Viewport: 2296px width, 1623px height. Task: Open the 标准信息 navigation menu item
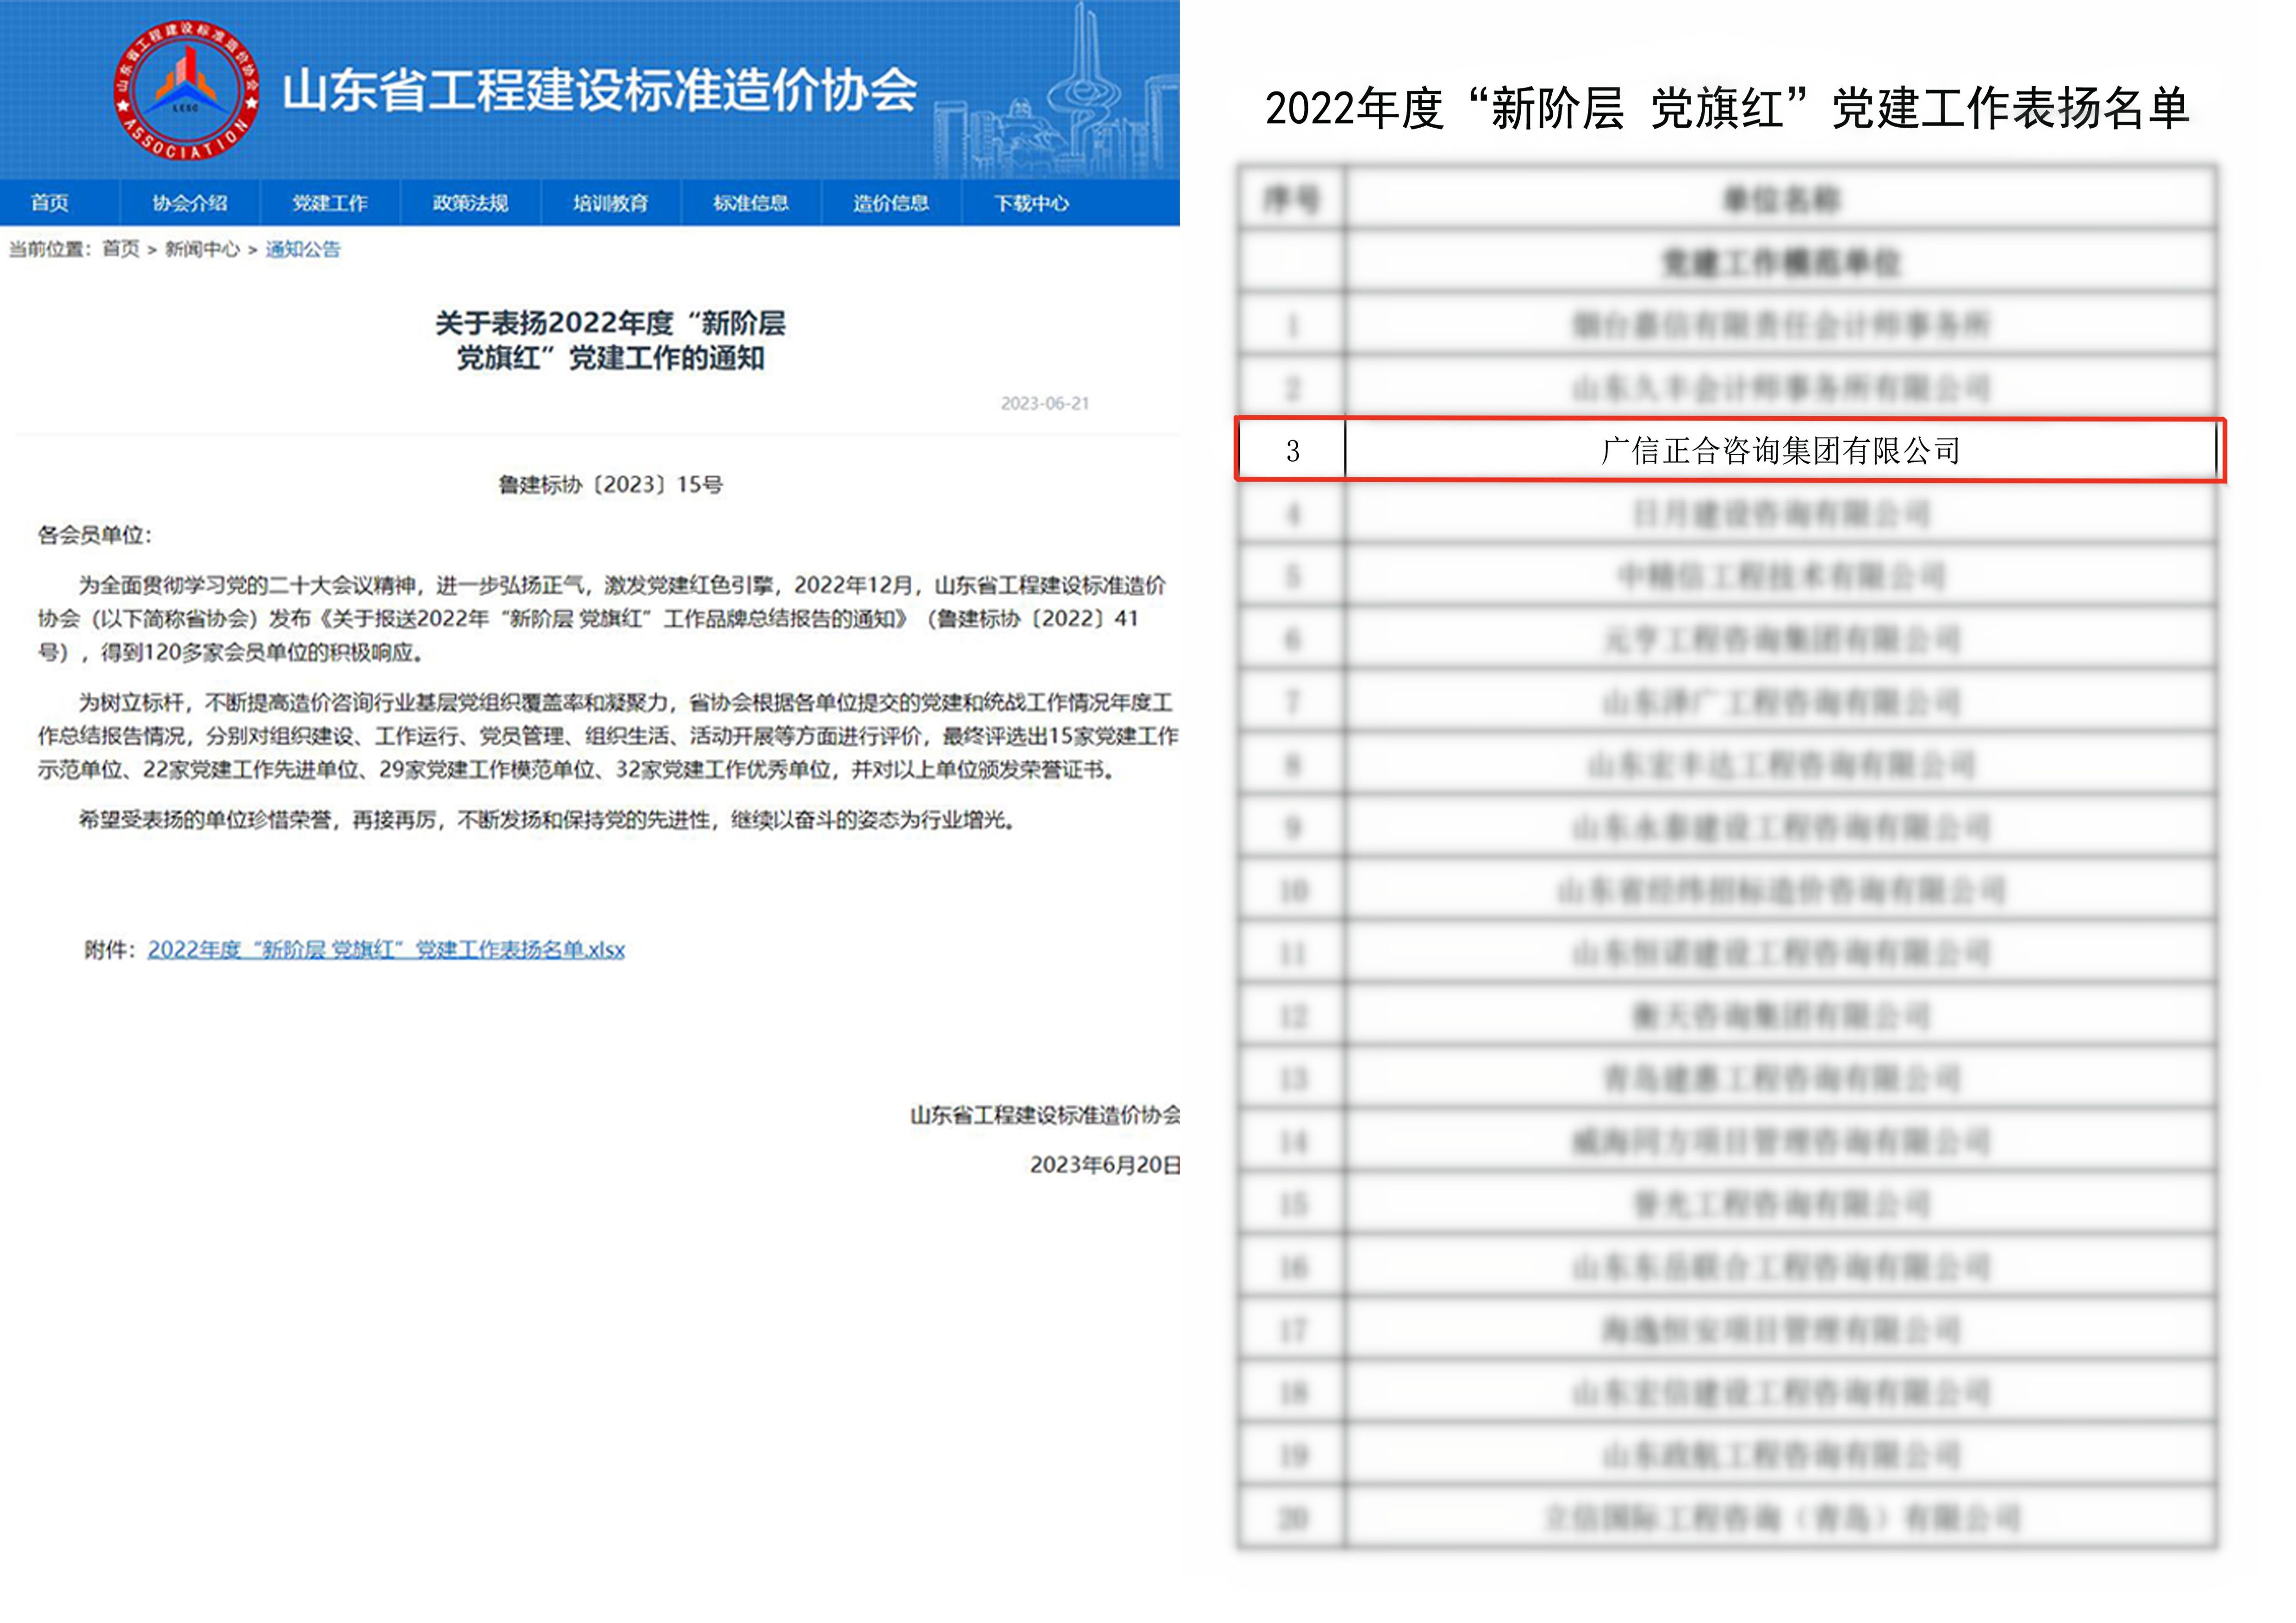pyautogui.click(x=750, y=203)
